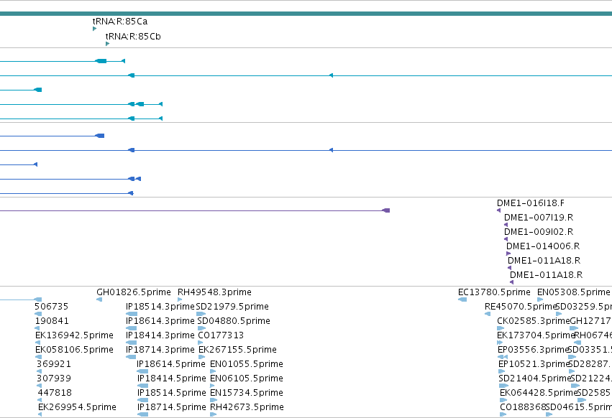612x418 pixels.
Task: Open EK136942.5prime
Action: (74, 335)
